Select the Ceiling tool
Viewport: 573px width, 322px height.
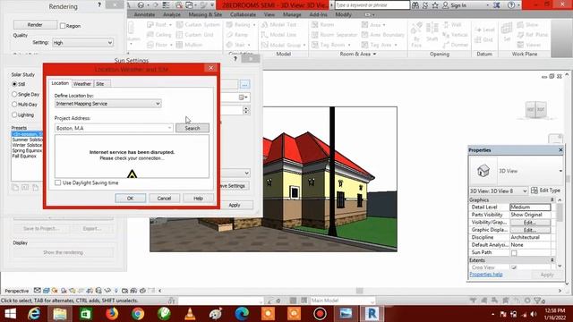tap(159, 35)
